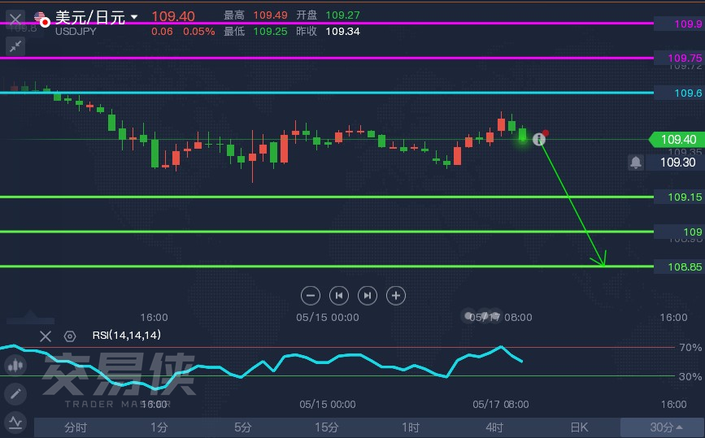This screenshot has width=705, height=438.
Task: Switch to 1时 timeframe tab
Action: [411, 427]
